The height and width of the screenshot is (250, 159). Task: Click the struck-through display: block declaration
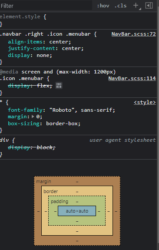(32, 147)
